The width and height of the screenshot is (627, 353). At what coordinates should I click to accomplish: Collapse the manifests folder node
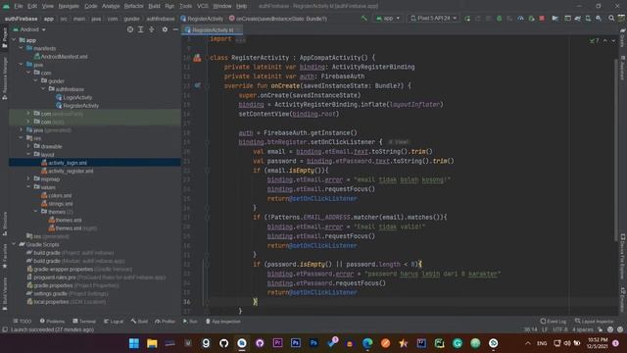(x=22, y=48)
